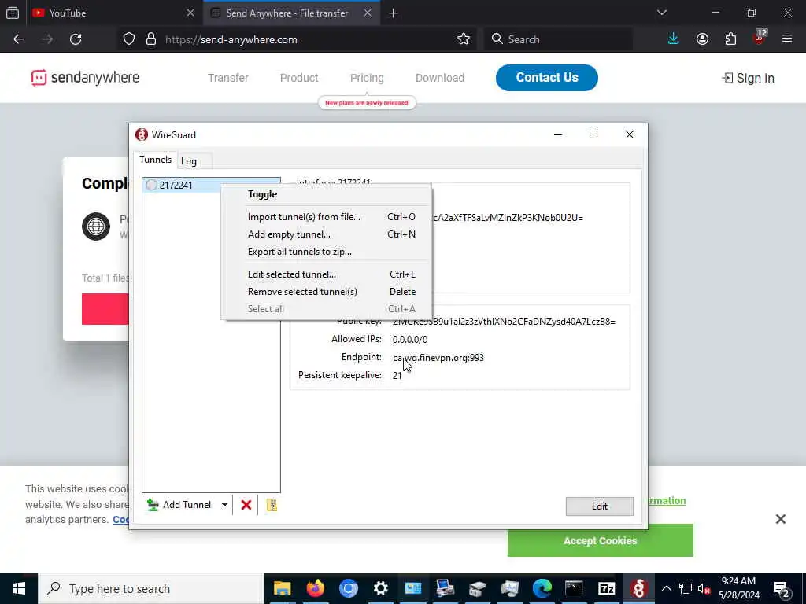Image resolution: width=806 pixels, height=604 pixels.
Task: Open the Windows Start menu
Action: [x=19, y=588]
